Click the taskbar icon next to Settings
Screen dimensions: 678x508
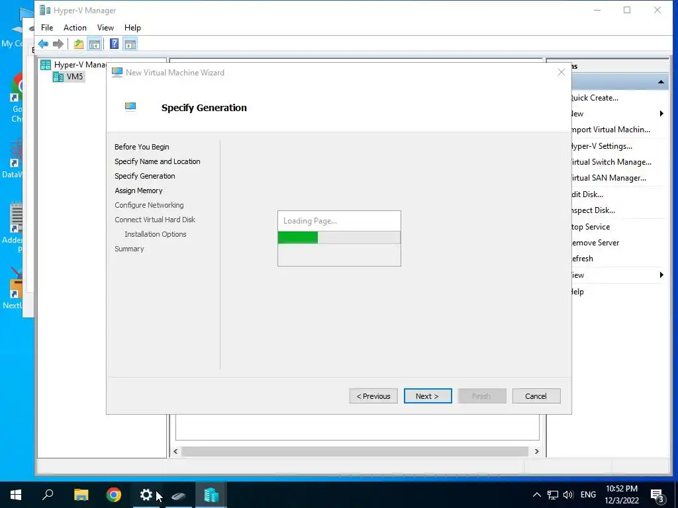pos(179,495)
